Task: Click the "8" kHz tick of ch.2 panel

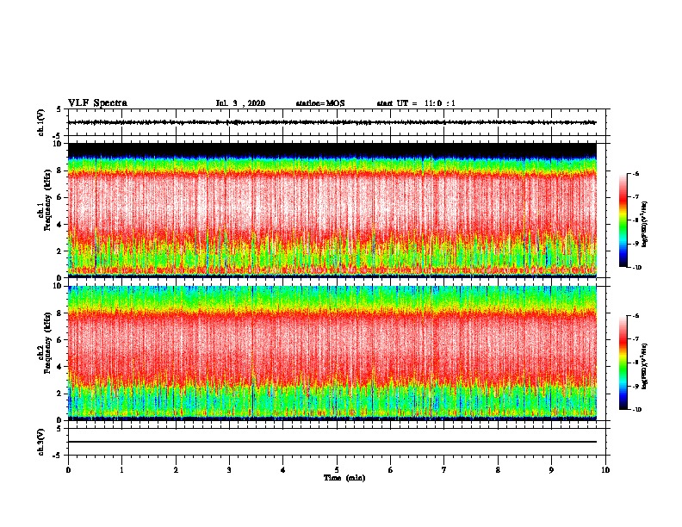Action: (x=60, y=313)
